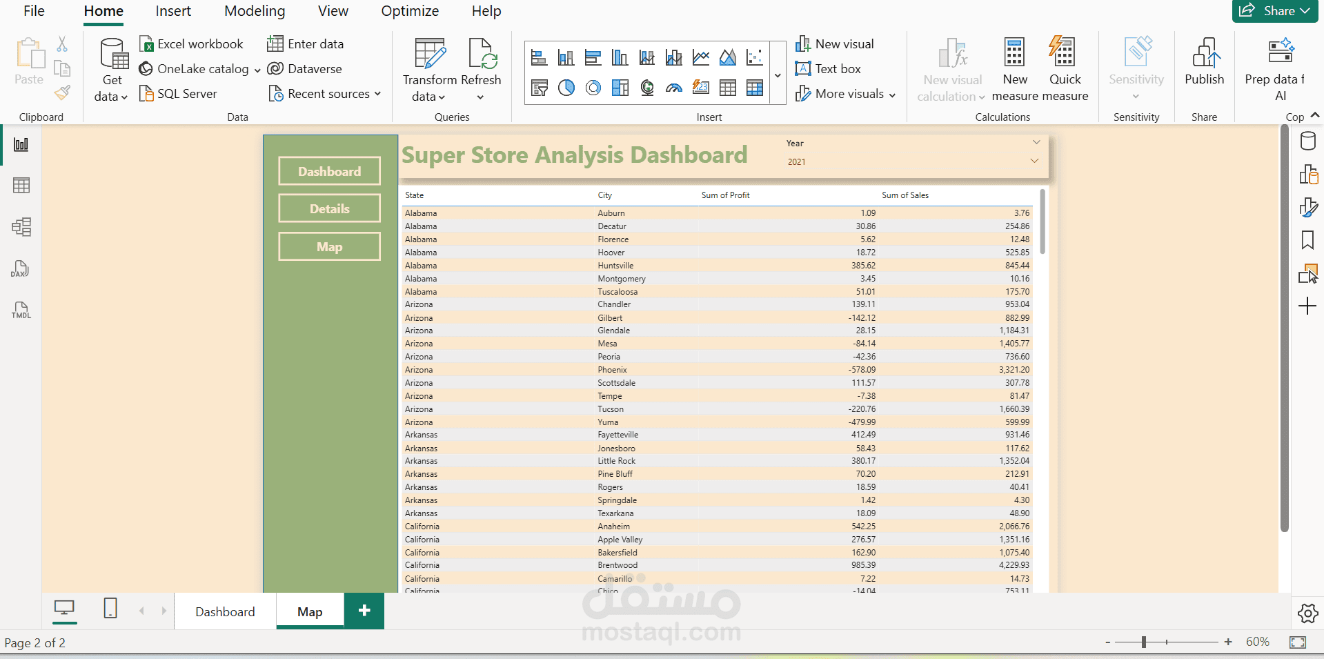This screenshot has width=1324, height=659.
Task: Collapse the ribbon with the chevron
Action: (x=1315, y=115)
